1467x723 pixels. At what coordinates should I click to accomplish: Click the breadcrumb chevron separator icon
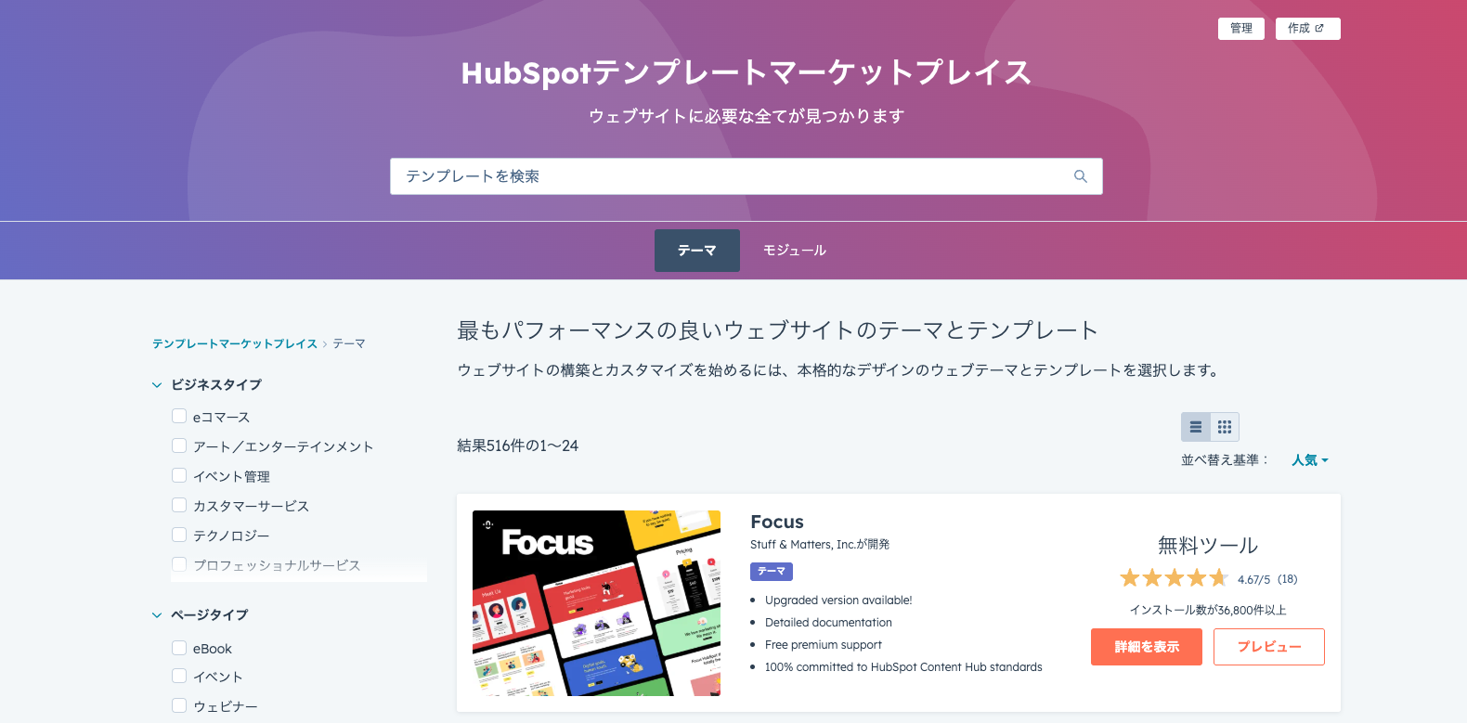tap(325, 344)
